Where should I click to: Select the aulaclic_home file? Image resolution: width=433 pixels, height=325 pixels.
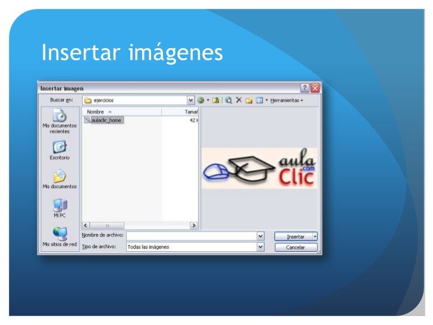104,120
